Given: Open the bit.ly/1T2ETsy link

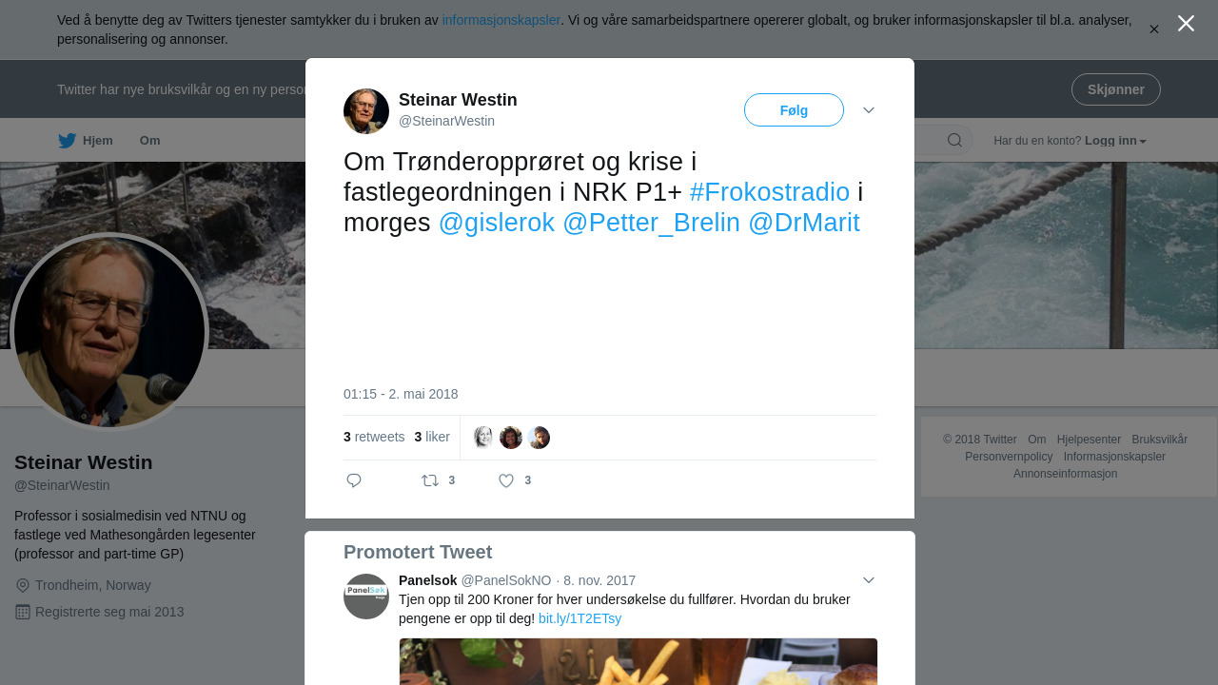Looking at the screenshot, I should tap(580, 618).
